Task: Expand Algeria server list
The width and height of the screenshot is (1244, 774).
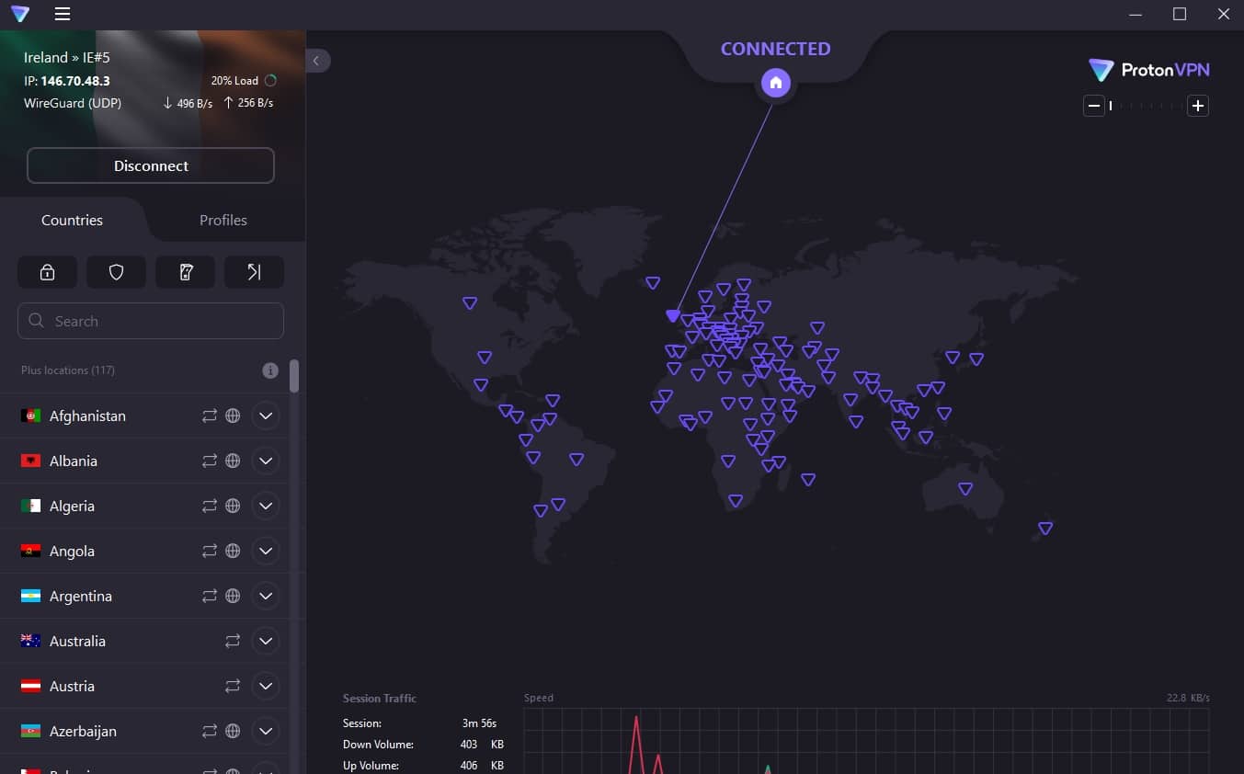Action: point(266,506)
